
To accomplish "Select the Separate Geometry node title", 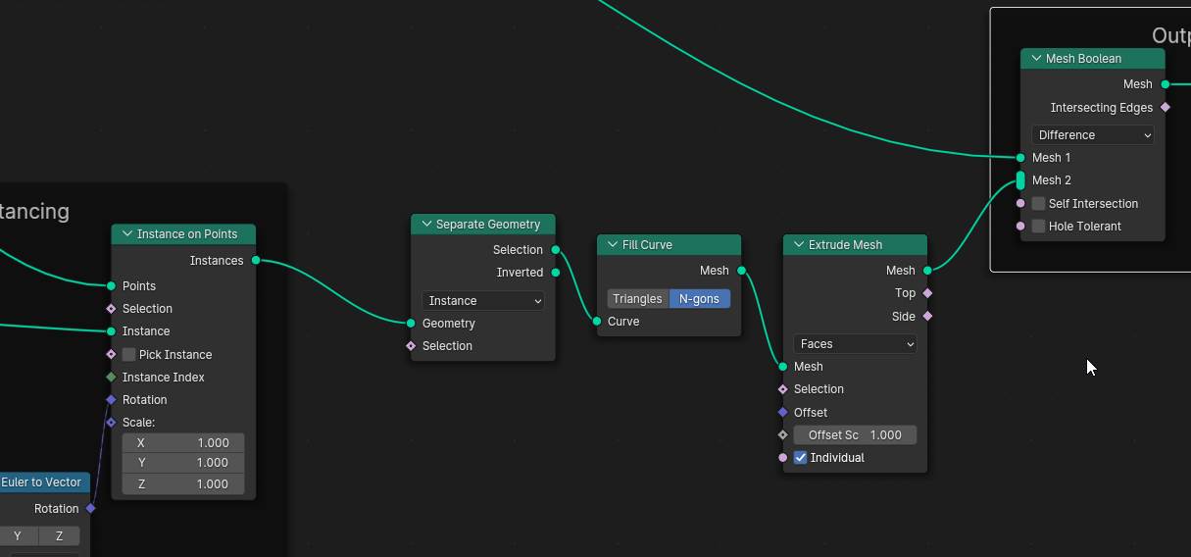I will [x=488, y=225].
